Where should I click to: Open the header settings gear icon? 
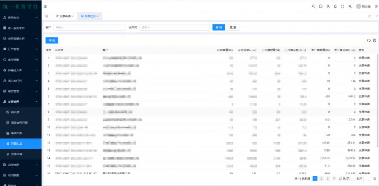[x=375, y=6]
